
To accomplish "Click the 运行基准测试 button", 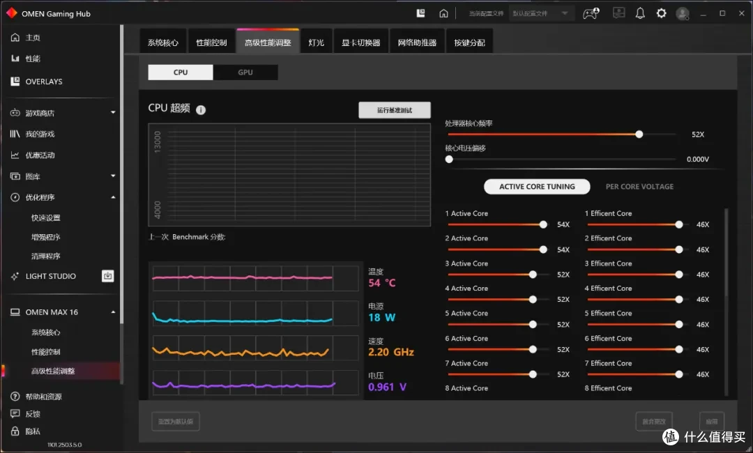I will pyautogui.click(x=394, y=110).
